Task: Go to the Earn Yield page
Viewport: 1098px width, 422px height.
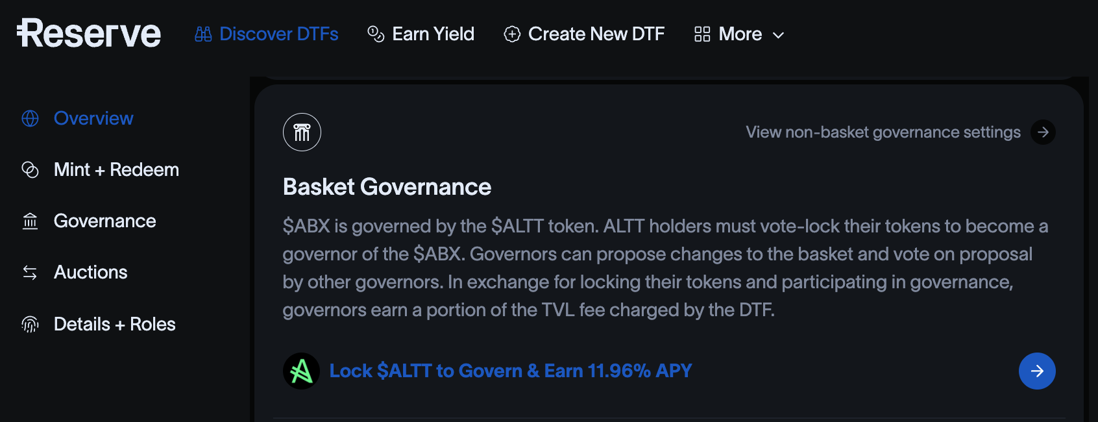Action: pyautogui.click(x=433, y=34)
